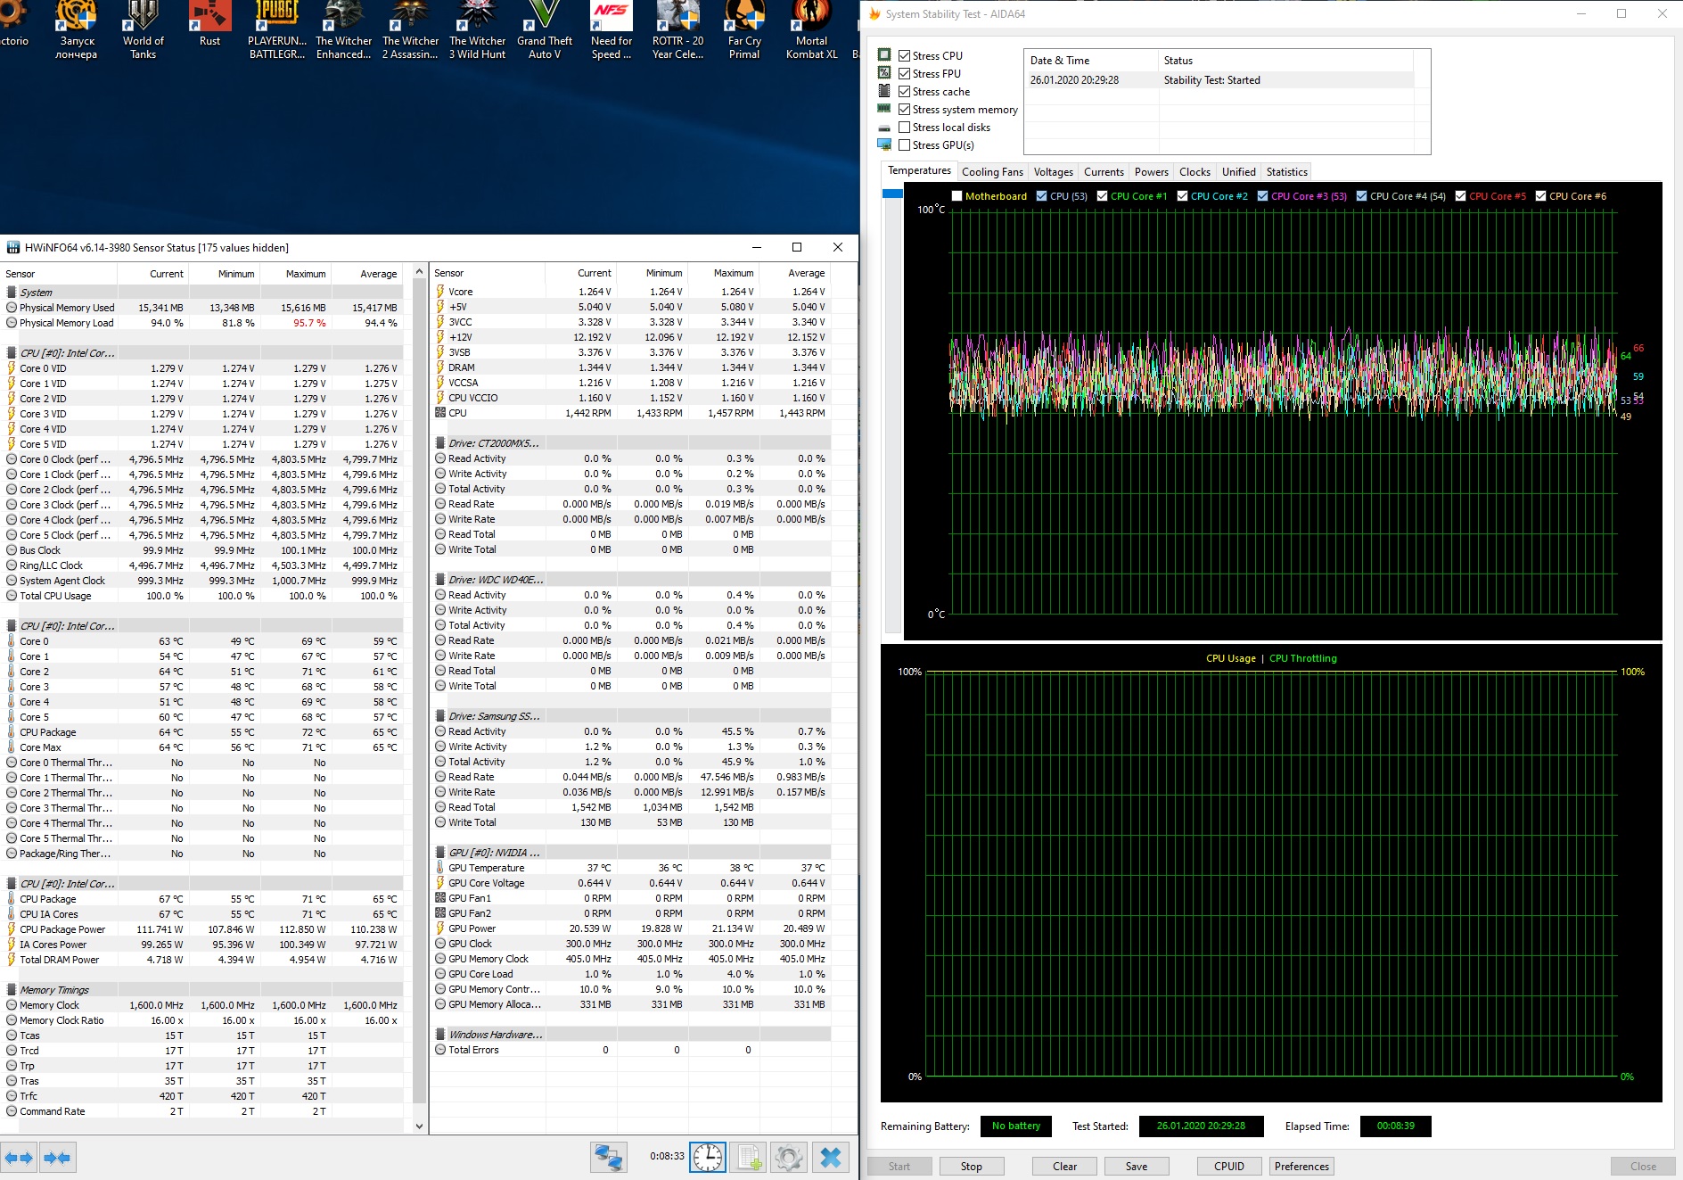Screen dimensions: 1683x1180
Task: Open the HWiNFO remote network monitoring icon
Action: click(609, 1158)
